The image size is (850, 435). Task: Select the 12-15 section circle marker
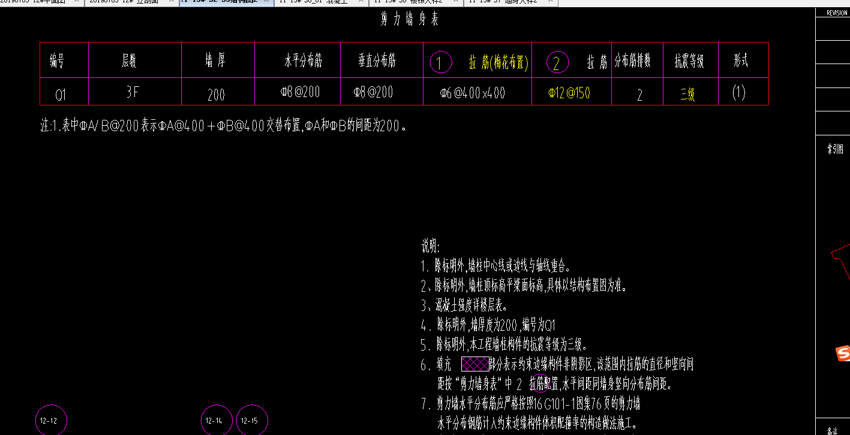pyautogui.click(x=252, y=420)
